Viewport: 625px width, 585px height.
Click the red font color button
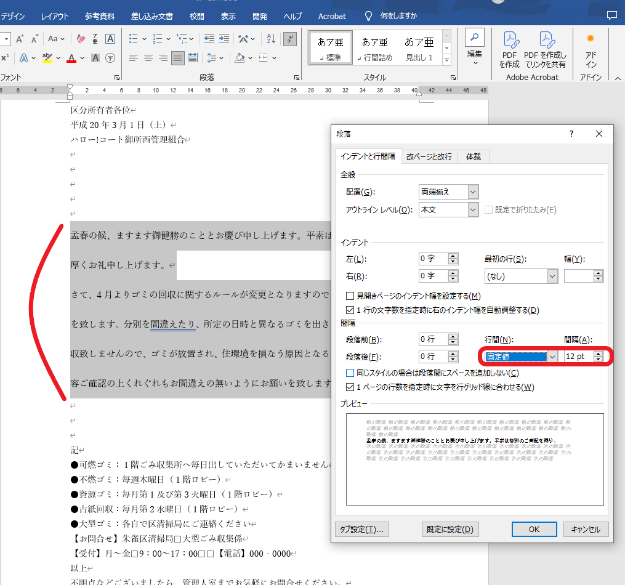pos(72,58)
